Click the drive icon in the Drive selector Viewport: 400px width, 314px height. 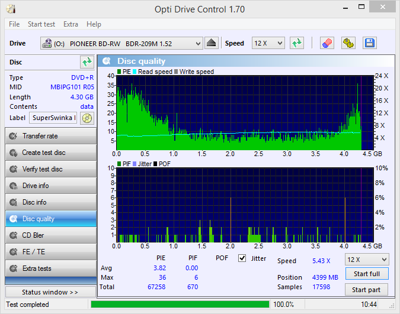point(47,43)
